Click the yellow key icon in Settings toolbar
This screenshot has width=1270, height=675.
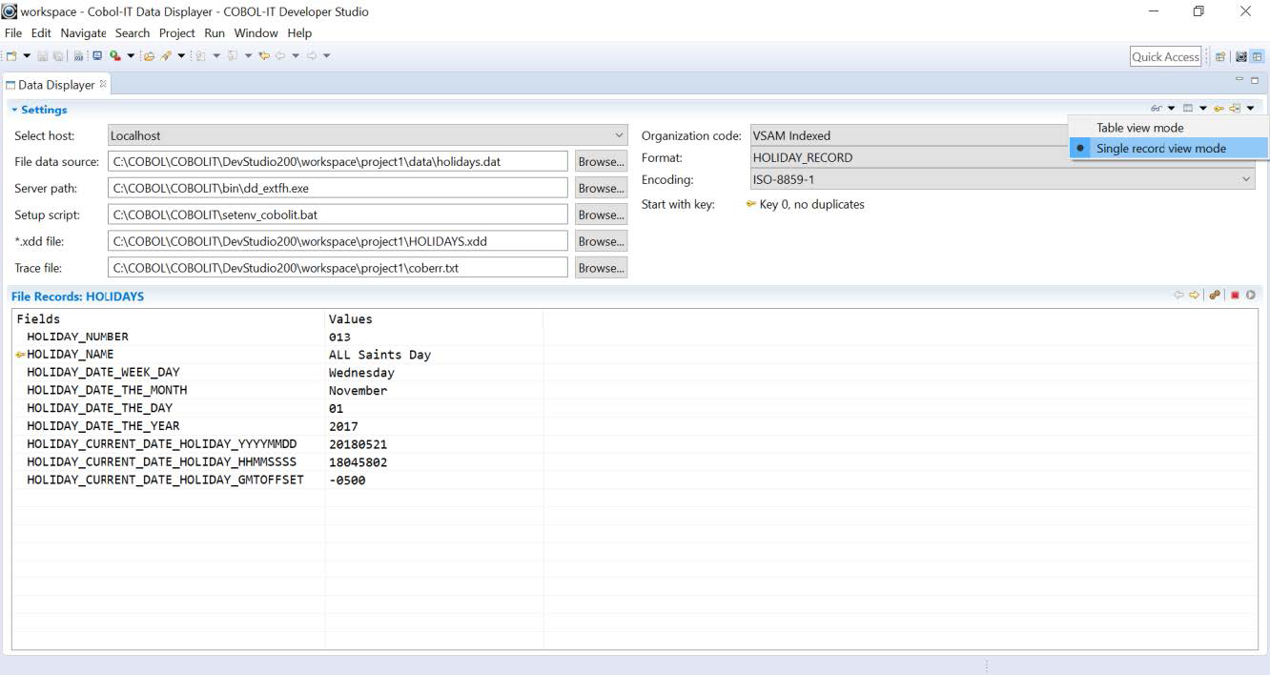1219,109
